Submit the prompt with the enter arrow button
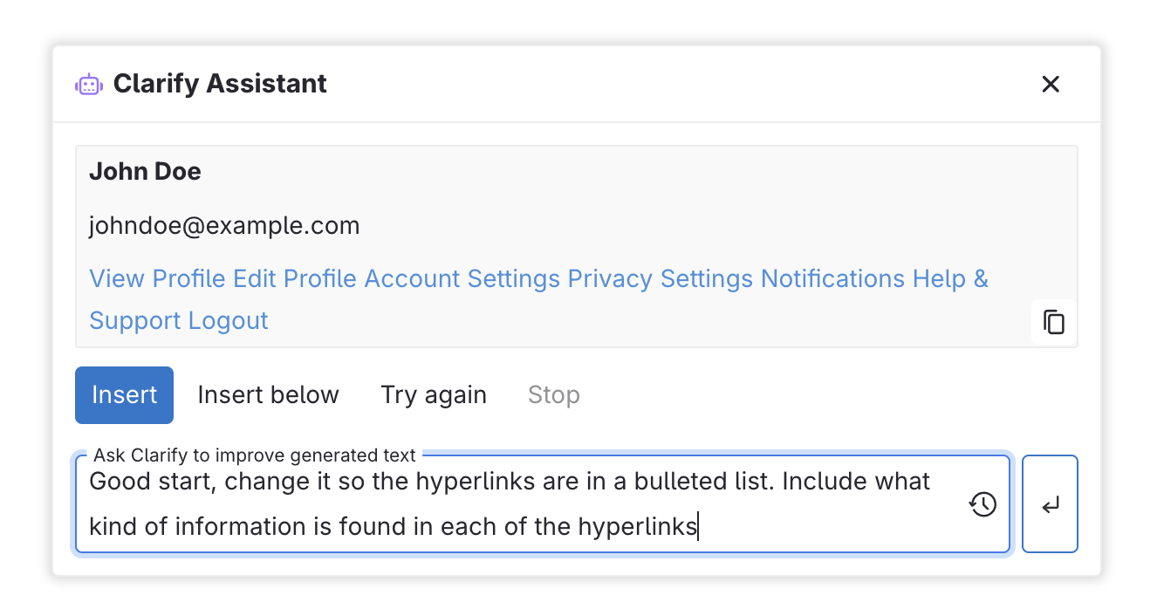Image resolution: width=1157 pixels, height=616 pixels. pos(1050,504)
